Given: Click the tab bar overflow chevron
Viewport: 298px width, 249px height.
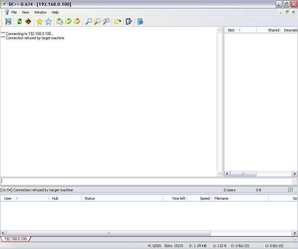Looking at the screenshot, I should pos(295,240).
